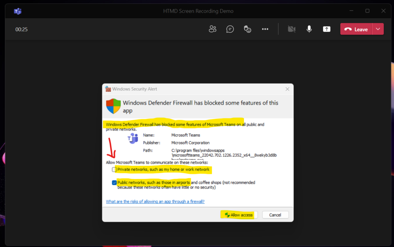
Task: Open the firewall risks help link
Action: click(x=155, y=202)
